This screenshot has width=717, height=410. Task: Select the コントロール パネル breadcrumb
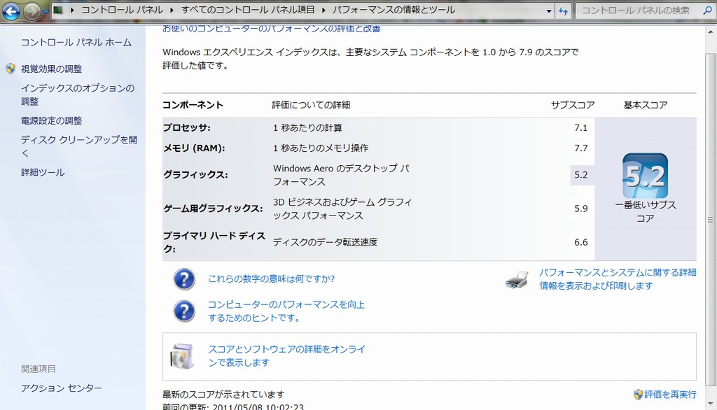pyautogui.click(x=122, y=10)
